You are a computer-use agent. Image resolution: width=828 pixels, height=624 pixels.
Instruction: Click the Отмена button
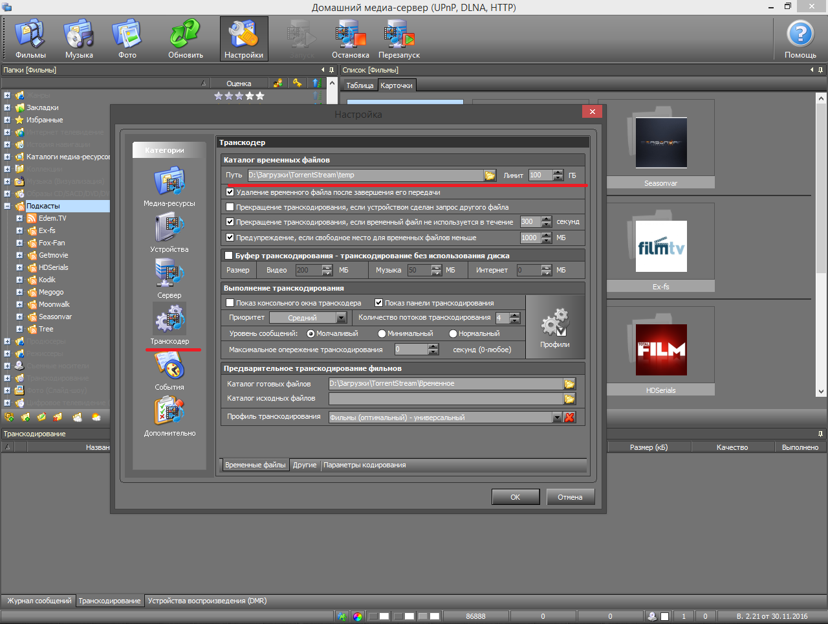[570, 497]
